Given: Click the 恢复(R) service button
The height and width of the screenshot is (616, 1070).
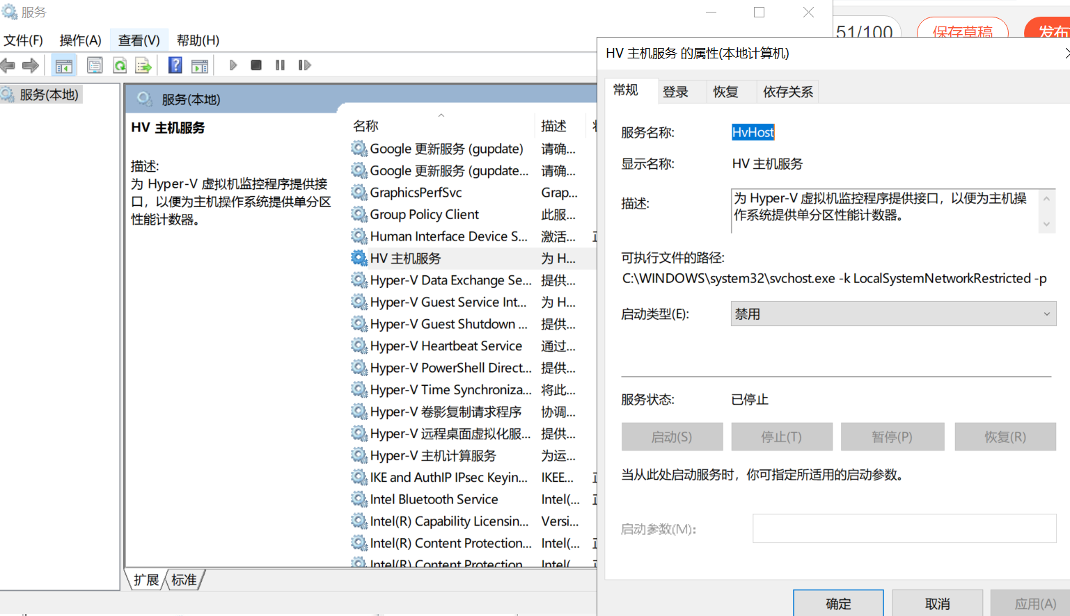Looking at the screenshot, I should (x=1005, y=437).
